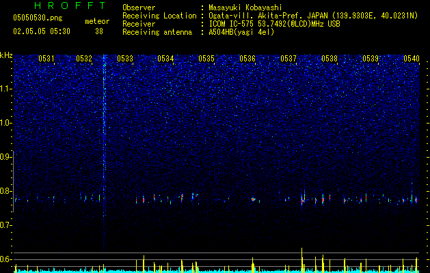Click the 1.0 kHz frequency axis label

tap(6, 123)
